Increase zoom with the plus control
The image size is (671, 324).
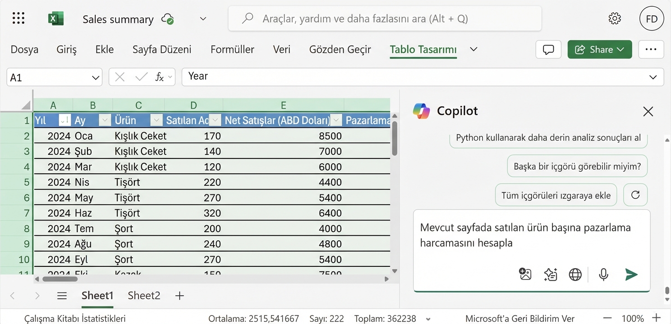pos(657,318)
